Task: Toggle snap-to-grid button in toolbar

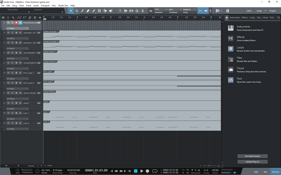Action: point(210,11)
